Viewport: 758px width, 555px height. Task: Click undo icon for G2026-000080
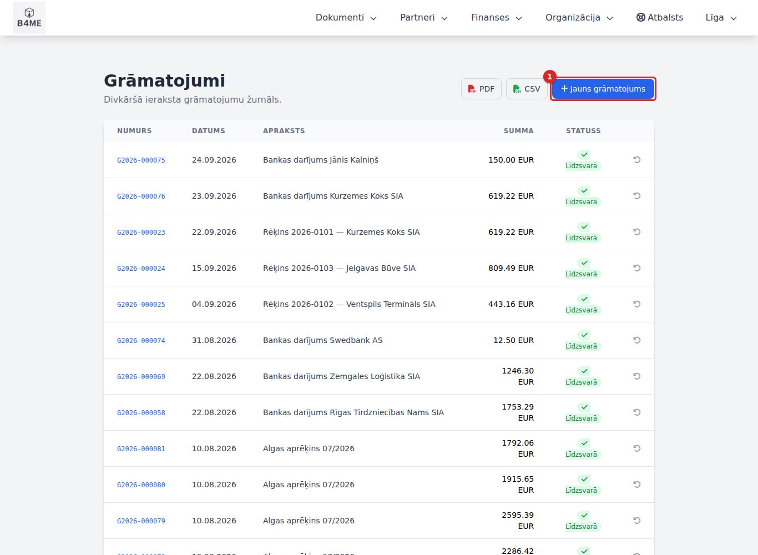pyautogui.click(x=637, y=485)
